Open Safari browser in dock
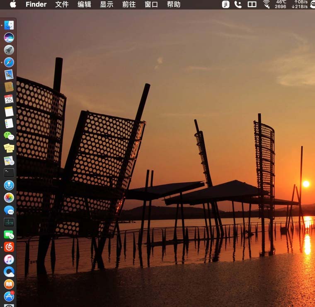315x307 pixels. (9, 63)
